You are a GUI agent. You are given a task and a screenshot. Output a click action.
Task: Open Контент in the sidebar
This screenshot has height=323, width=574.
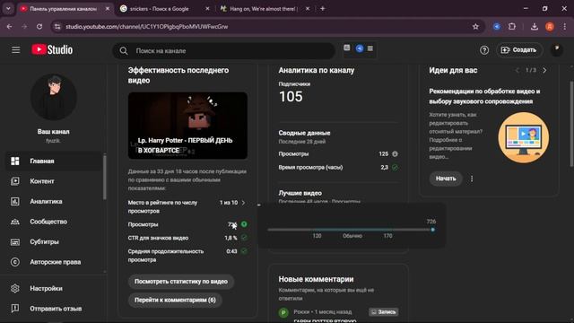(x=54, y=181)
